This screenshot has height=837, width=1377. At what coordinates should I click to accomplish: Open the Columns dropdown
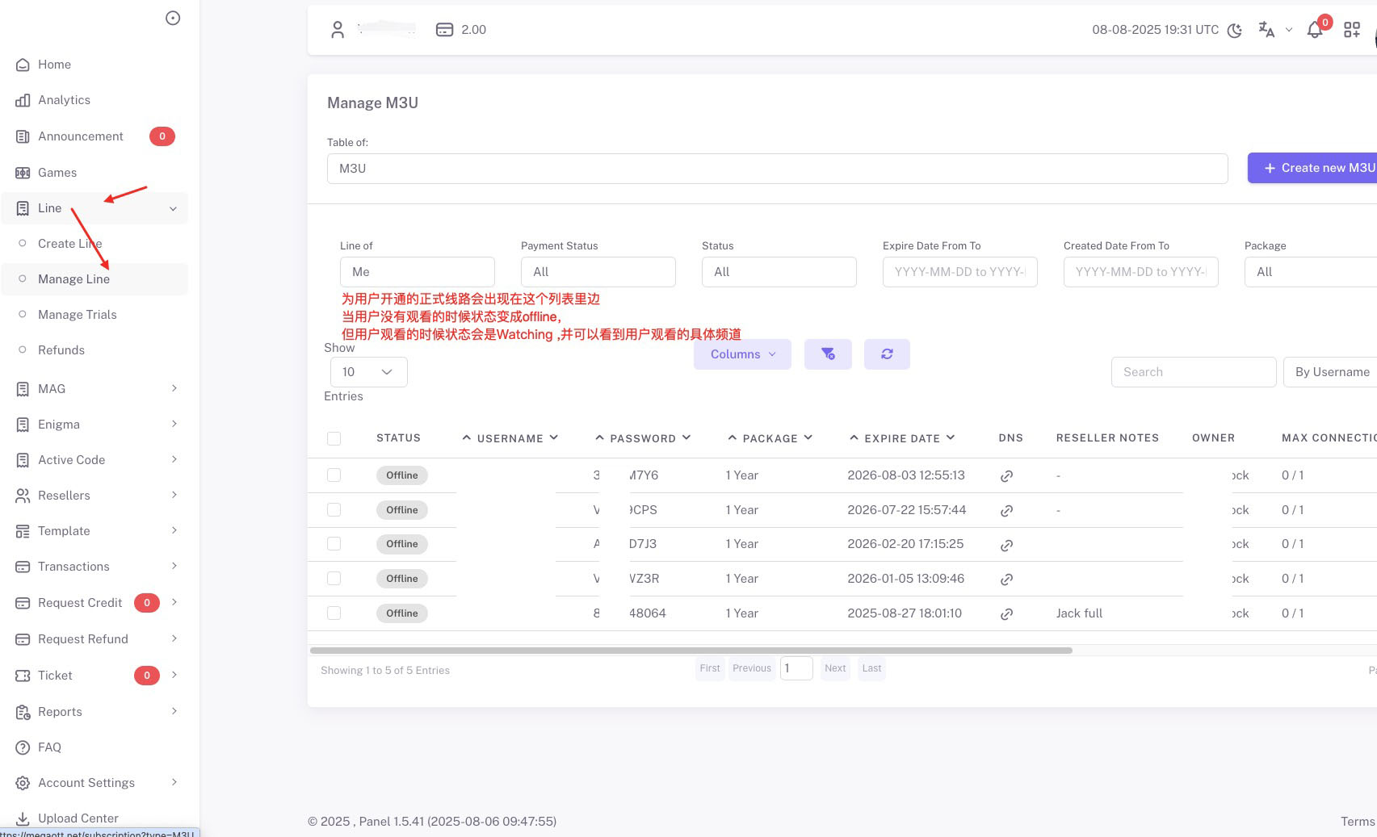pos(742,354)
